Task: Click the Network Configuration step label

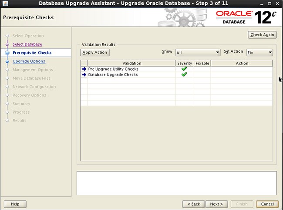Action: pyautogui.click(x=34, y=87)
